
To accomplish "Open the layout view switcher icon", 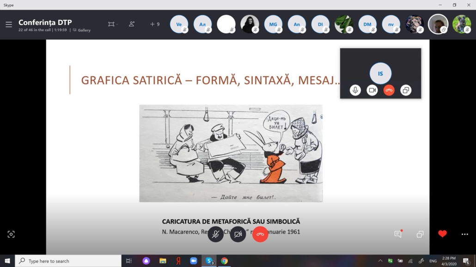I will pos(111,24).
